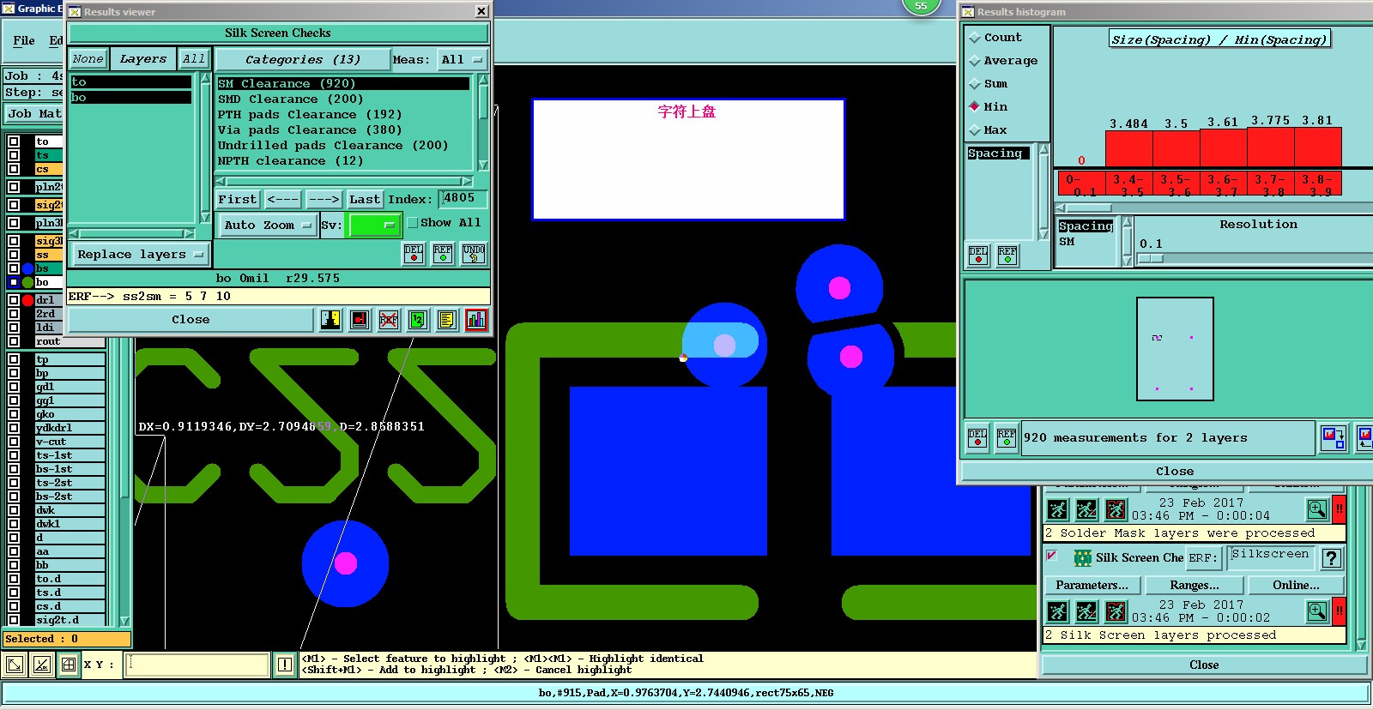This screenshot has height=710, width=1373.
Task: Open the Replace layers dropdown
Action: tap(140, 255)
